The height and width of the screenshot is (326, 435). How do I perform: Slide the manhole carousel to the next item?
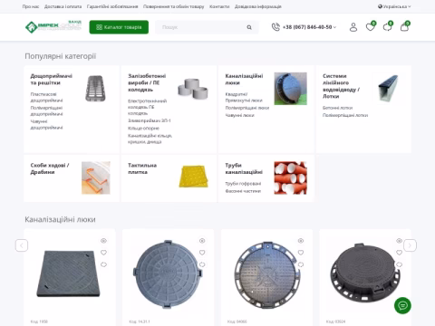[410, 245]
